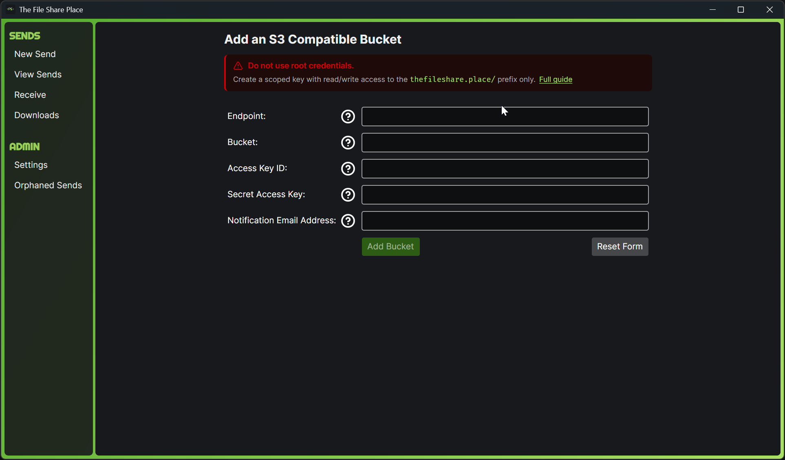The image size is (785, 460).
Task: Click the red warning triangle icon
Action: pos(238,66)
